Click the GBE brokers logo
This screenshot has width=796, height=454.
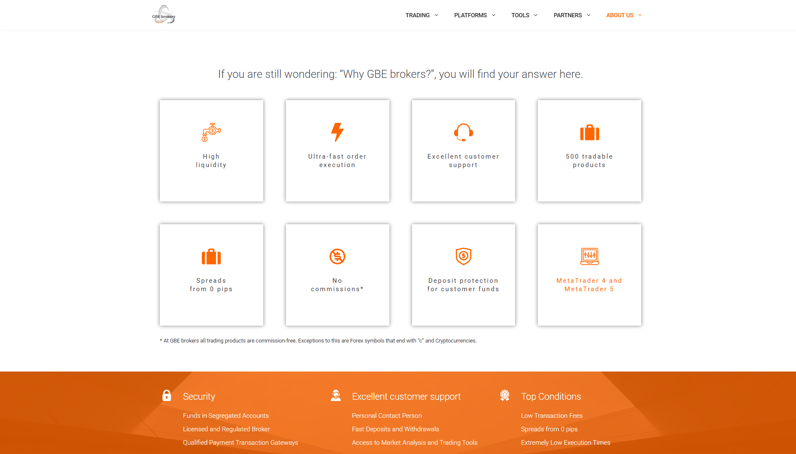pyautogui.click(x=164, y=15)
